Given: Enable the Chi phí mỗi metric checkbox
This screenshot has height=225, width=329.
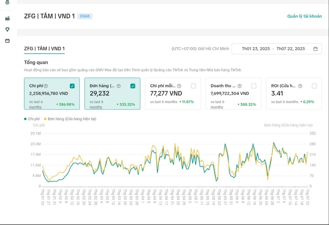Looking at the screenshot, I should pyautogui.click(x=193, y=86).
